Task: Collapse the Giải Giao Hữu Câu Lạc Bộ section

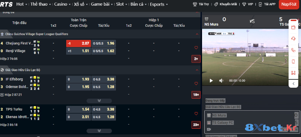Action: point(197,70)
